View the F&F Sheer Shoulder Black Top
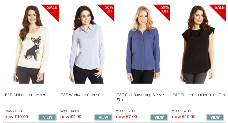Viewport: 228px width, 123px height. coord(215,117)
